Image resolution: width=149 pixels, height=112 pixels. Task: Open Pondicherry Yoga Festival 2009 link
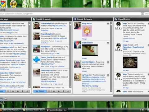(133, 48)
